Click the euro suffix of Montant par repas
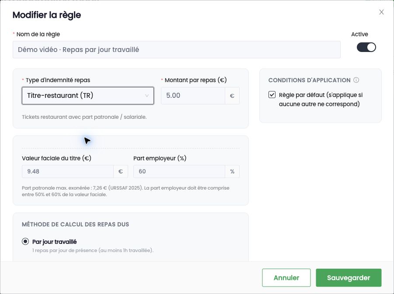The height and width of the screenshot is (294, 394). pos(232,96)
